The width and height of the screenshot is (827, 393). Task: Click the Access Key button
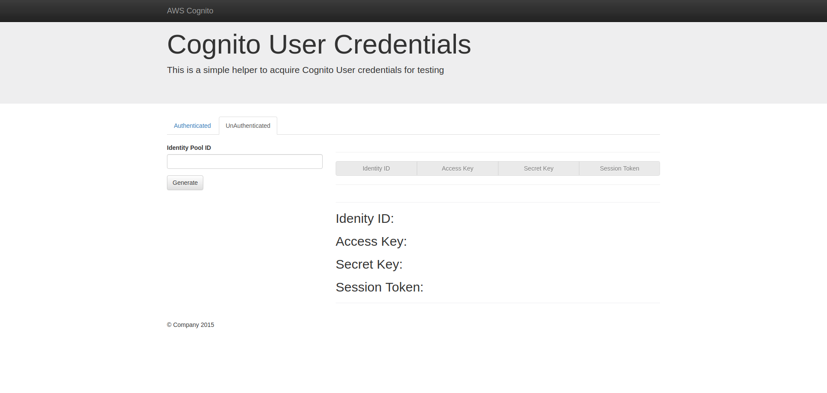pyautogui.click(x=458, y=168)
